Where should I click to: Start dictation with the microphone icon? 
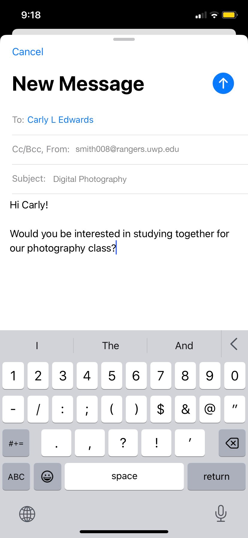click(221, 513)
